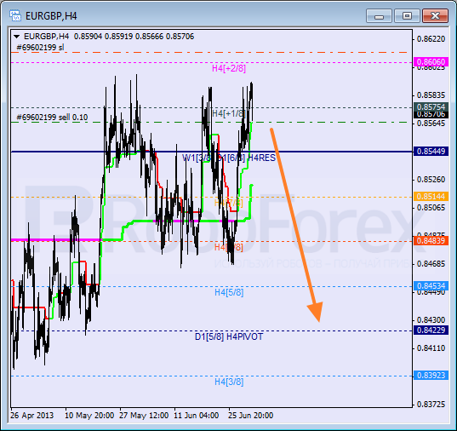
Task: Click the 25 Jun 20:00 time marker
Action: tap(251, 416)
